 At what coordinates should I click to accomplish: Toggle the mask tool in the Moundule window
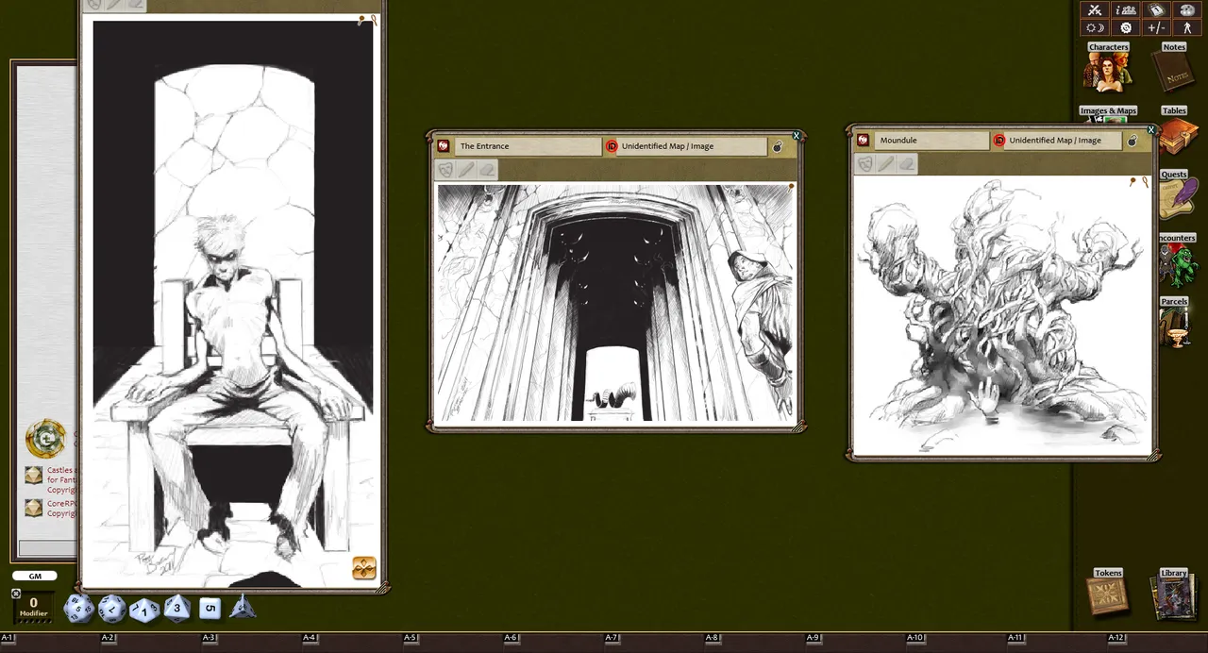pyautogui.click(x=864, y=164)
